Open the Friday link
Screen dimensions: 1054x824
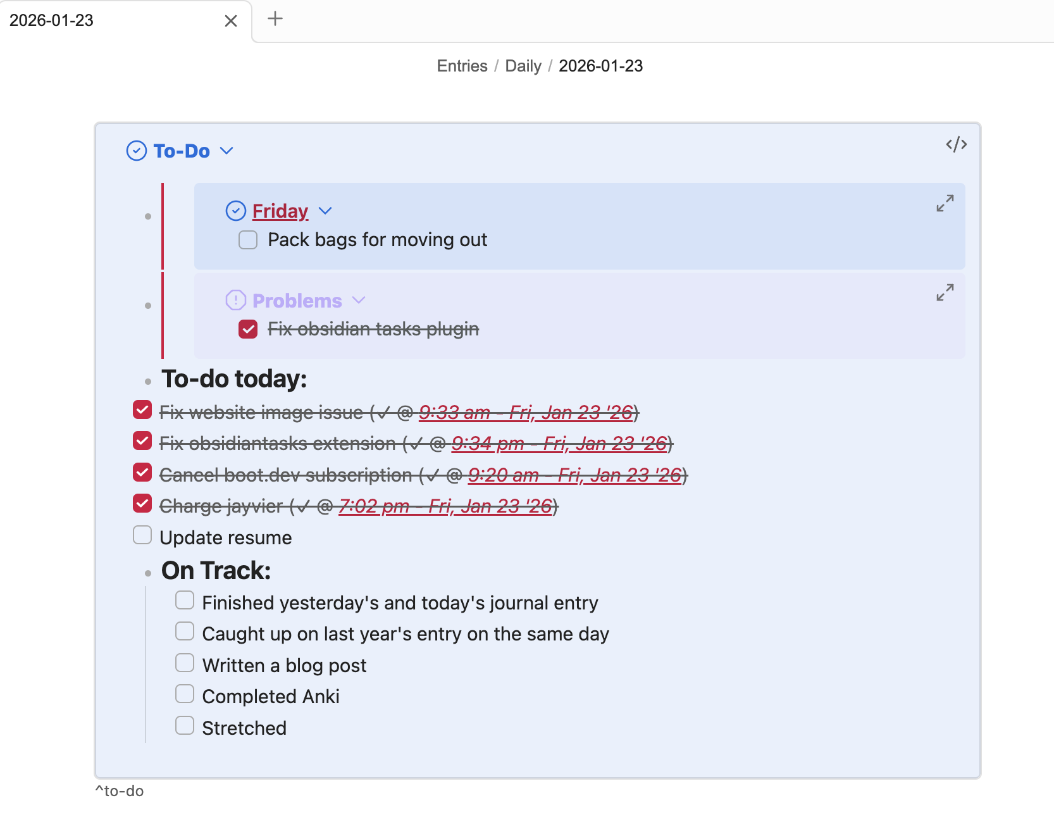[280, 211]
